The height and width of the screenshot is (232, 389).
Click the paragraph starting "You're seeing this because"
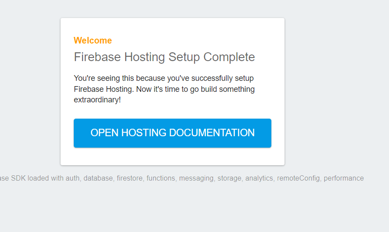pyautogui.click(x=164, y=89)
